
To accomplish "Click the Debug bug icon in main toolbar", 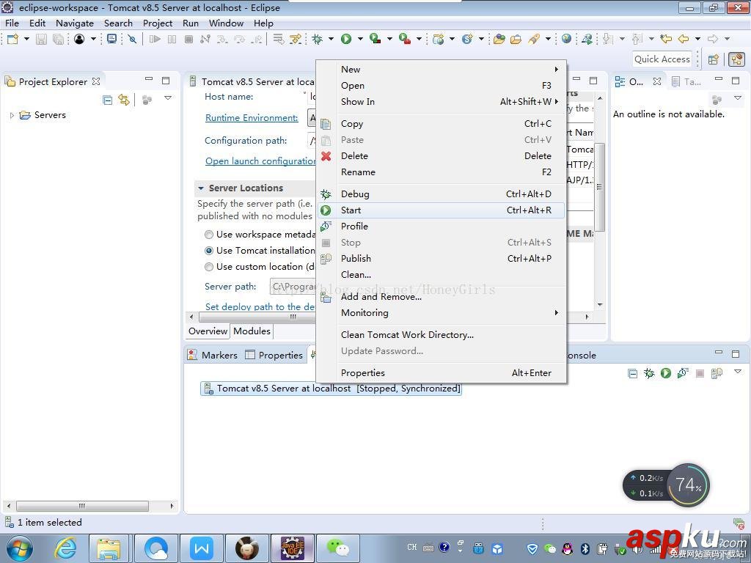I will [x=317, y=39].
